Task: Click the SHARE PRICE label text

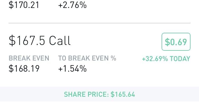Action: click(x=86, y=94)
